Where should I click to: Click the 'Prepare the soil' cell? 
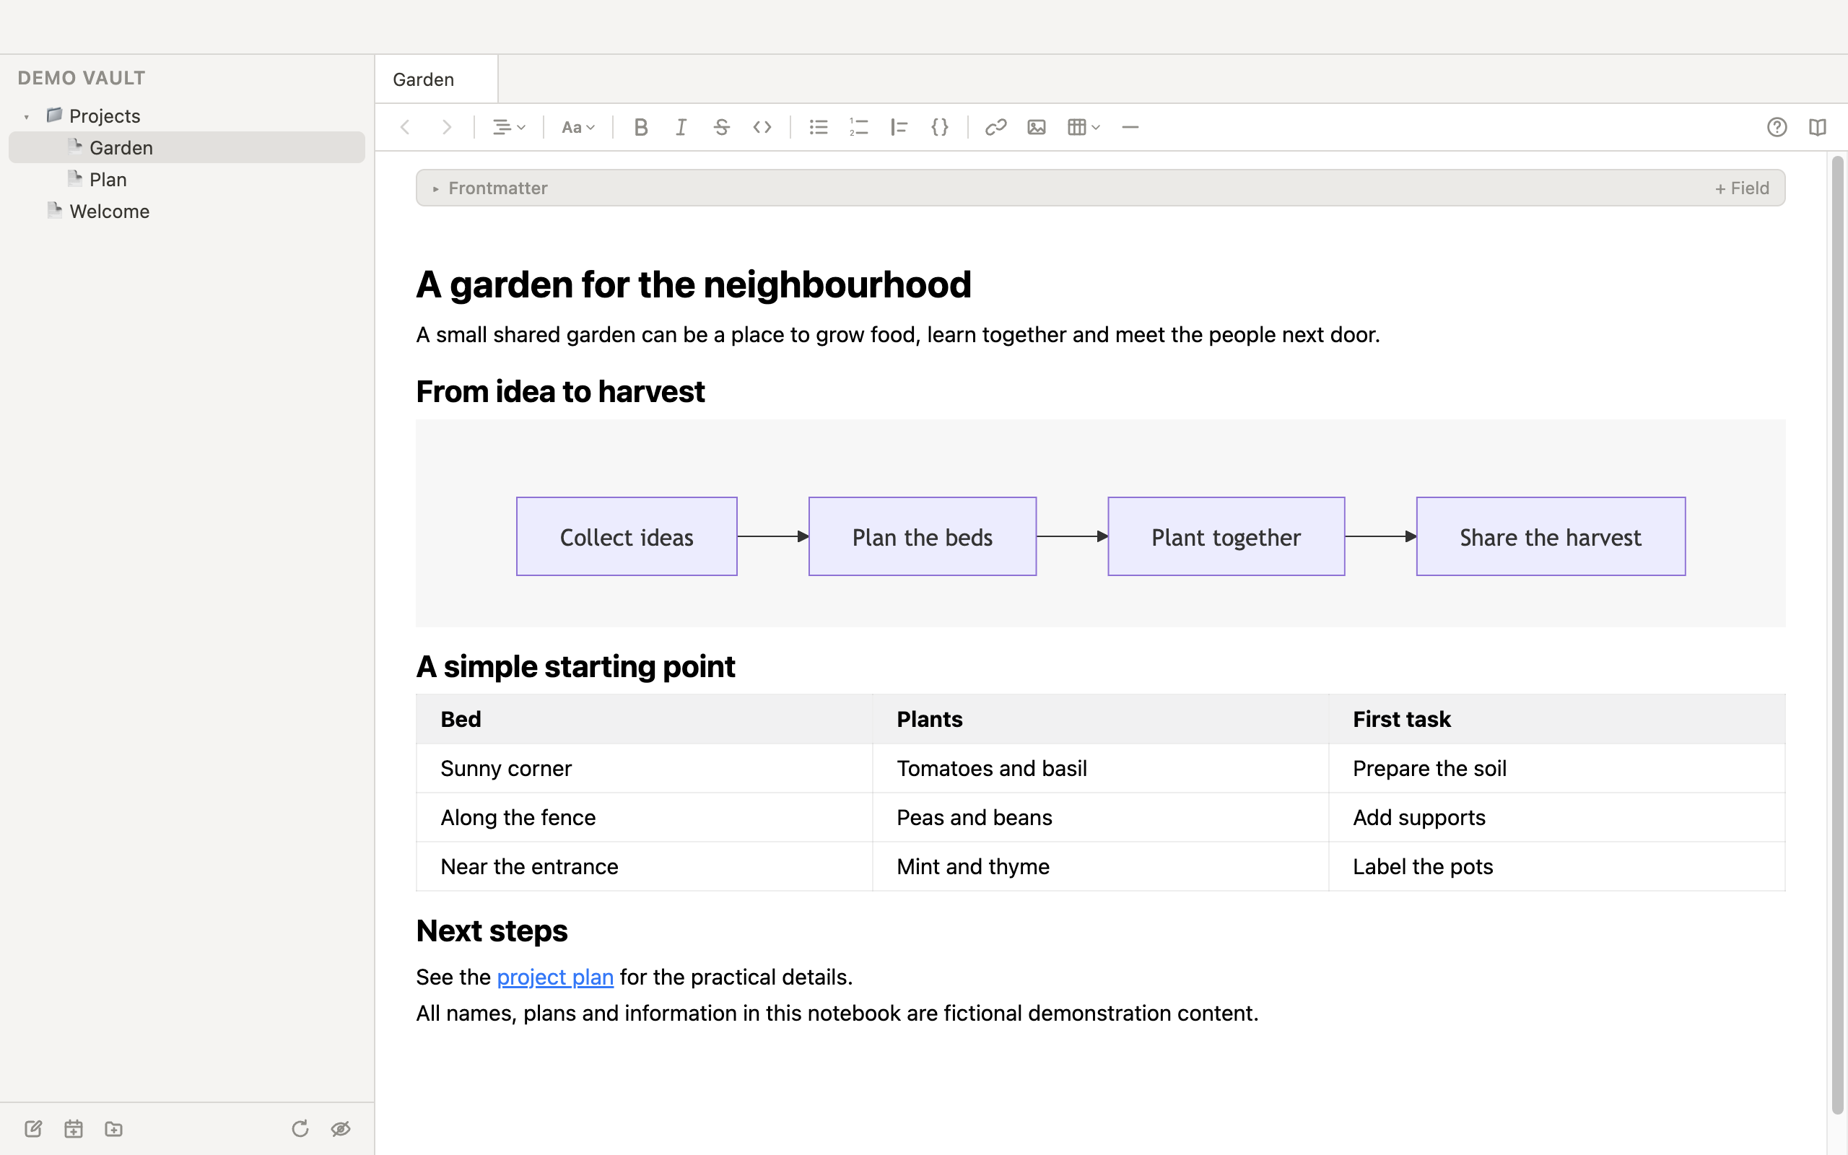[1557, 769]
